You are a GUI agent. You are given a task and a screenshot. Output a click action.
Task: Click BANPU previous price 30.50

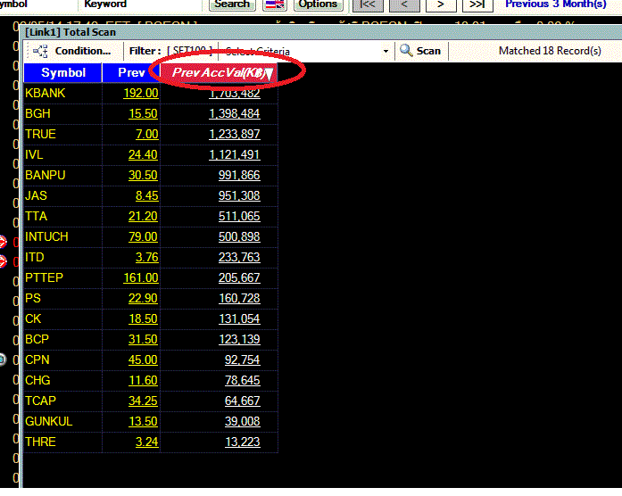point(143,175)
